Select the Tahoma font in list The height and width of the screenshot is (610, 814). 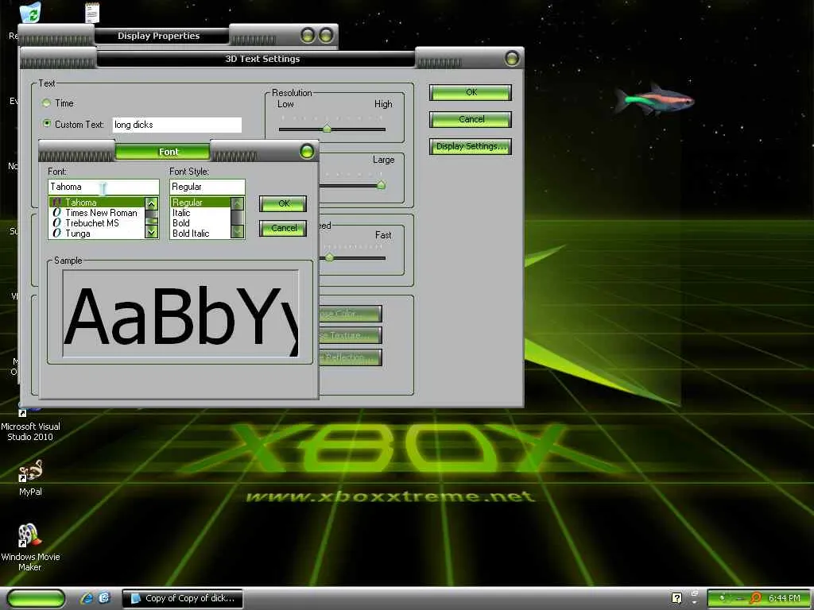pos(97,203)
